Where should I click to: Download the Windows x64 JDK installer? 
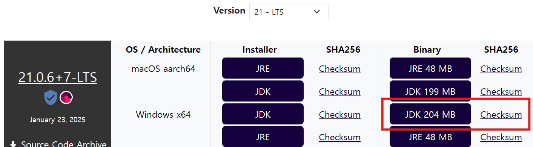tap(263, 114)
